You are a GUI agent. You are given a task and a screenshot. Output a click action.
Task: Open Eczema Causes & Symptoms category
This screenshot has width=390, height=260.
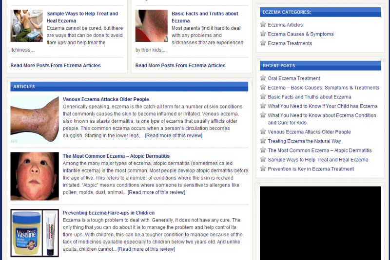tap(301, 34)
